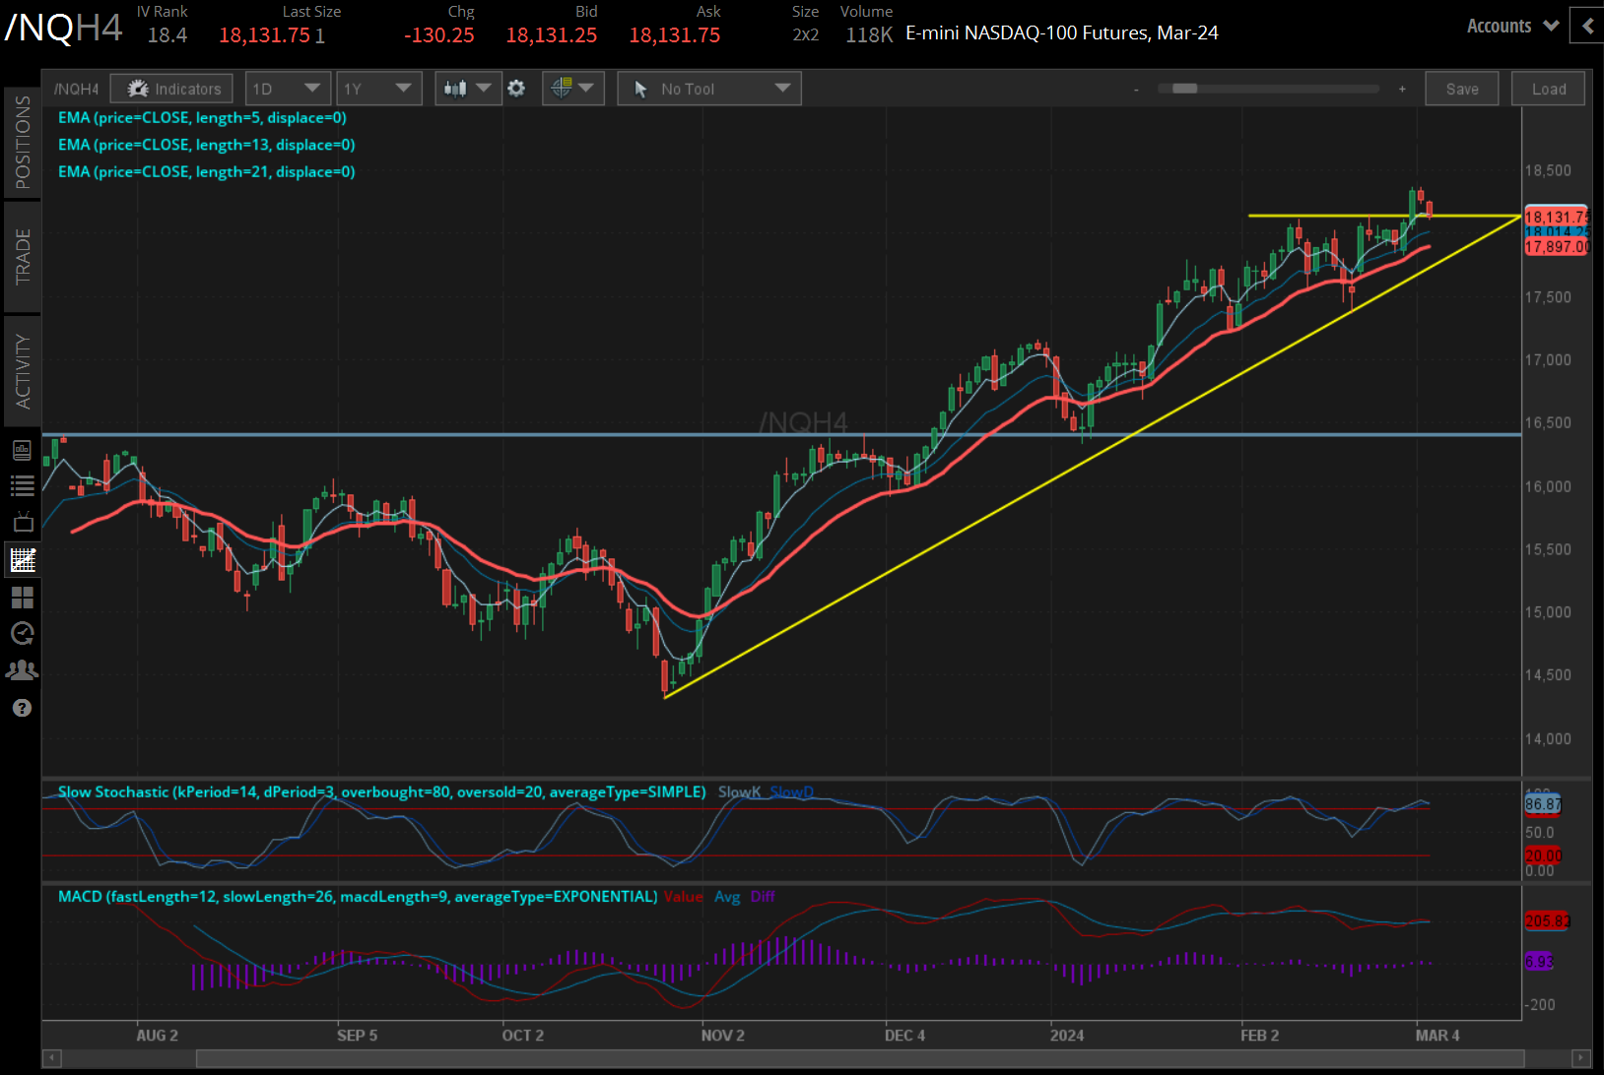Viewport: 1604px width, 1075px height.
Task: Select the EMA length=5 study label
Action: pyautogui.click(x=202, y=118)
